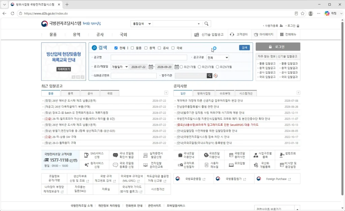
Task: Open 마이페이지 icon
Action: tap(256, 34)
